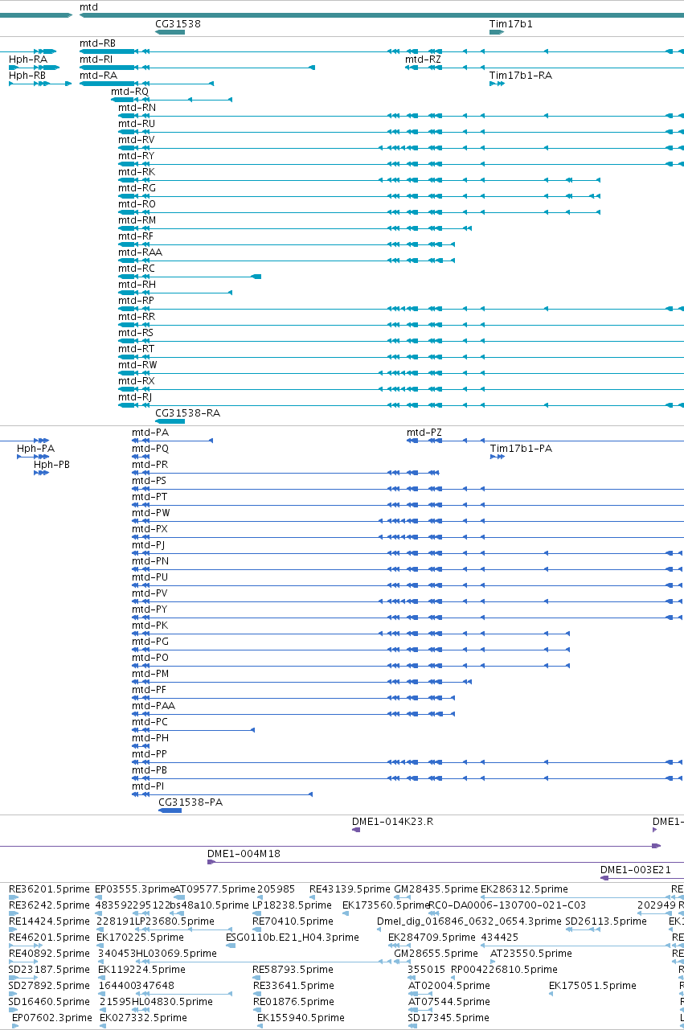Select the ESG0110b.E21_H04.3prime label
Screen dimensions: 684x1030
(293, 937)
